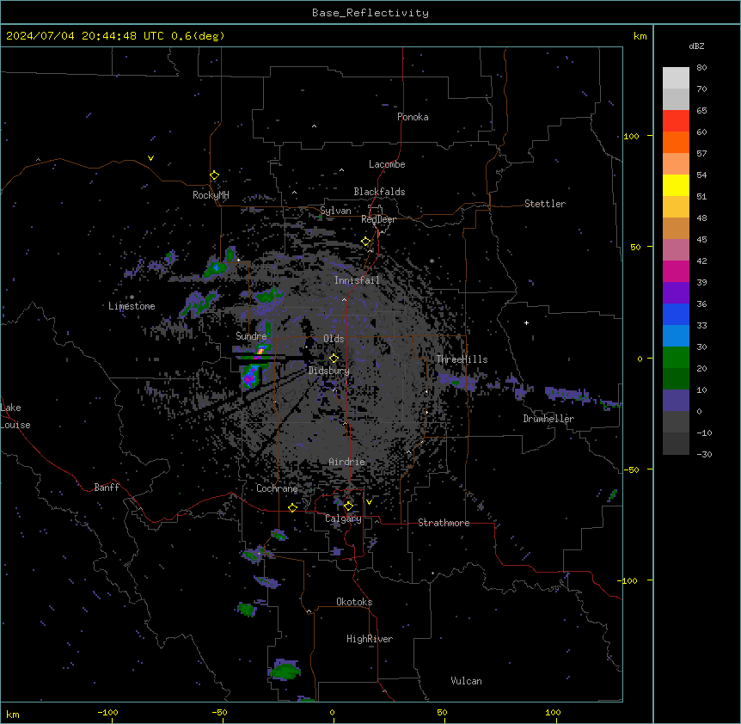Click the 2024/07/04 20:44:48 UTC timestamp
Viewport: 741px width, 724px height.
(85, 36)
